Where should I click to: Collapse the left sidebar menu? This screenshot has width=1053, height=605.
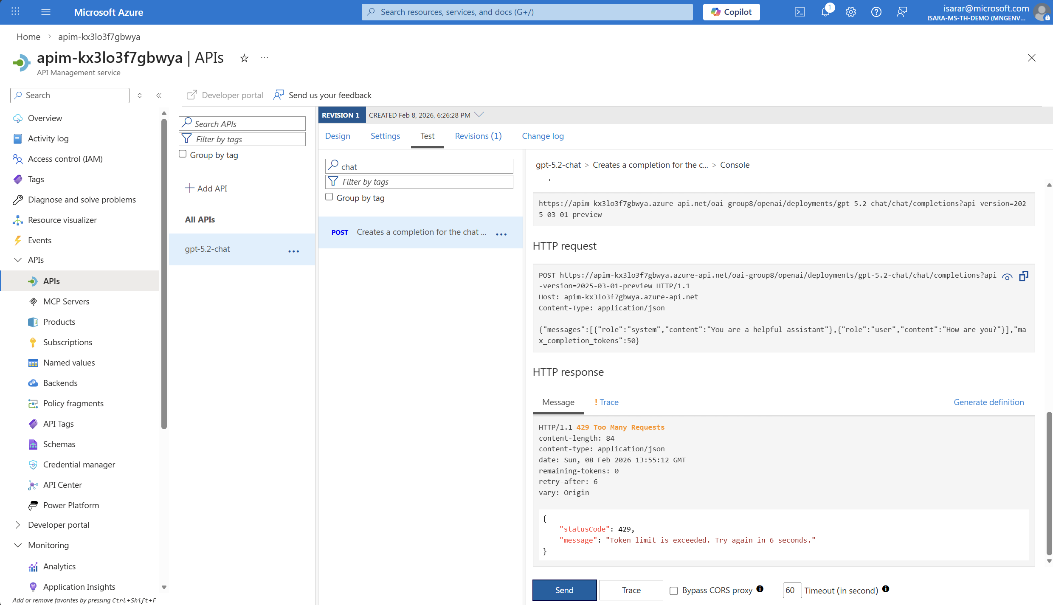click(159, 96)
